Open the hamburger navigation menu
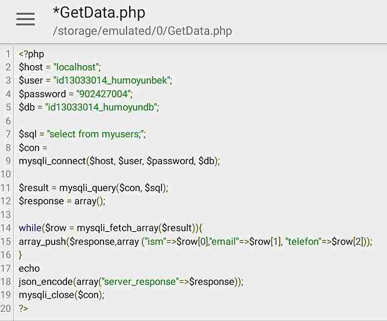 point(25,19)
